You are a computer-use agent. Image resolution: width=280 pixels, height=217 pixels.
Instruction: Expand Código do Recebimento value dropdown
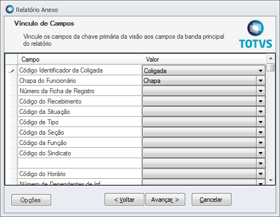click(260, 101)
